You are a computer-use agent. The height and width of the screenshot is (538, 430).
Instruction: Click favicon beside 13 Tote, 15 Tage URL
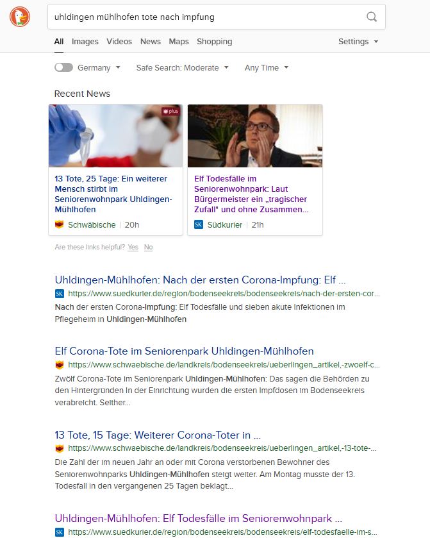click(60, 448)
